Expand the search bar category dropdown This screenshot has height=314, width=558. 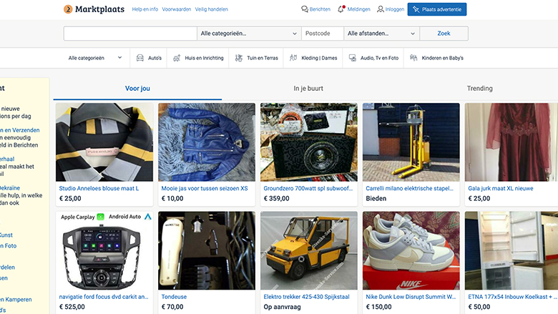(248, 34)
